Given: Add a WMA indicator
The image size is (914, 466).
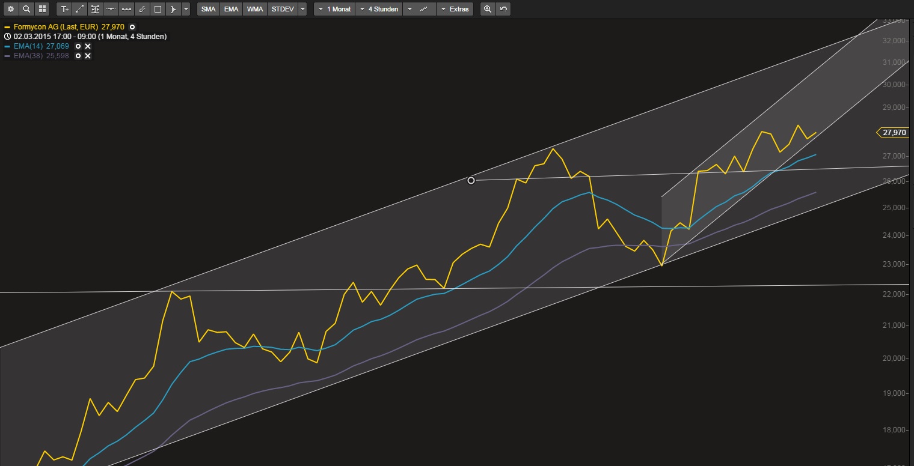Looking at the screenshot, I should coord(255,9).
